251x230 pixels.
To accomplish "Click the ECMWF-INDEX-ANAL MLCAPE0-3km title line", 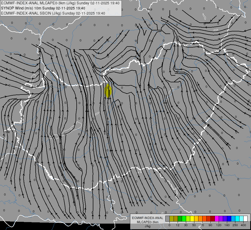I will (60, 3).
